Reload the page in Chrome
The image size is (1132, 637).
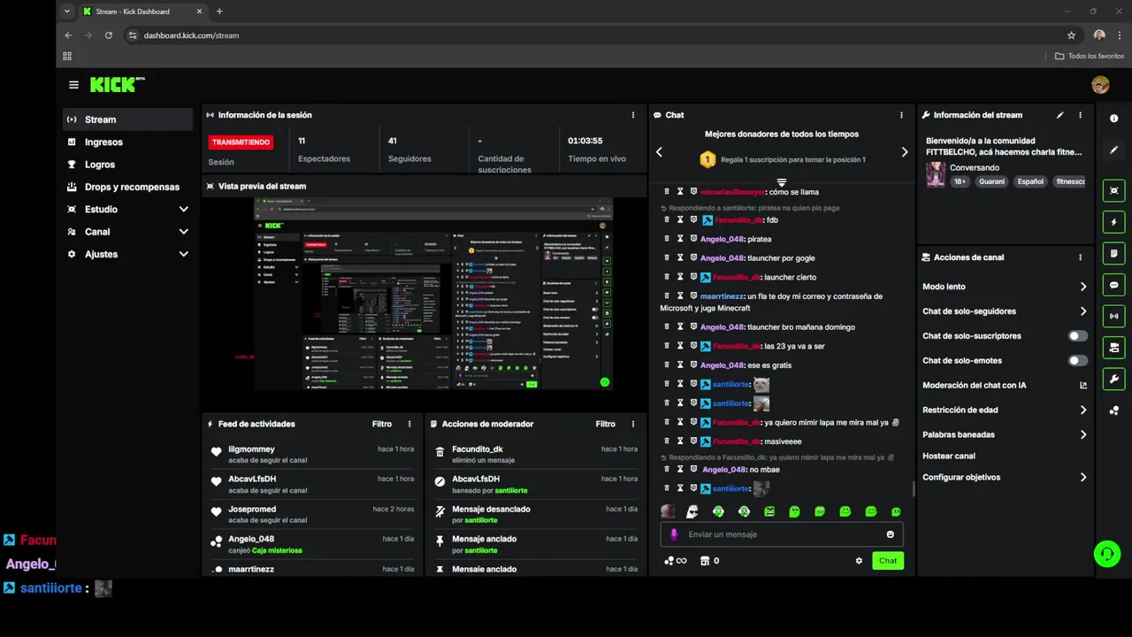[x=109, y=35]
